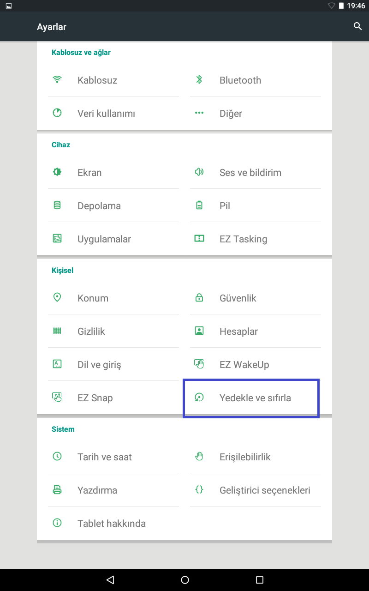Open Hesaplar accounts settings

[x=238, y=332]
